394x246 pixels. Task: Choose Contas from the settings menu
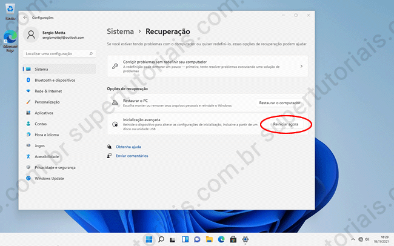coord(41,124)
